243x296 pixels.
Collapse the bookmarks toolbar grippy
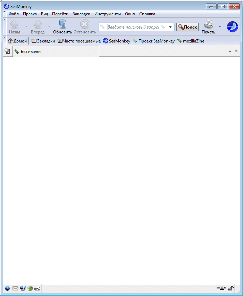[x=5, y=41]
